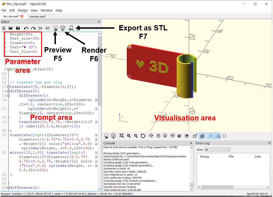
Task: Zoom out of the 3D view
Action: tap(136, 136)
